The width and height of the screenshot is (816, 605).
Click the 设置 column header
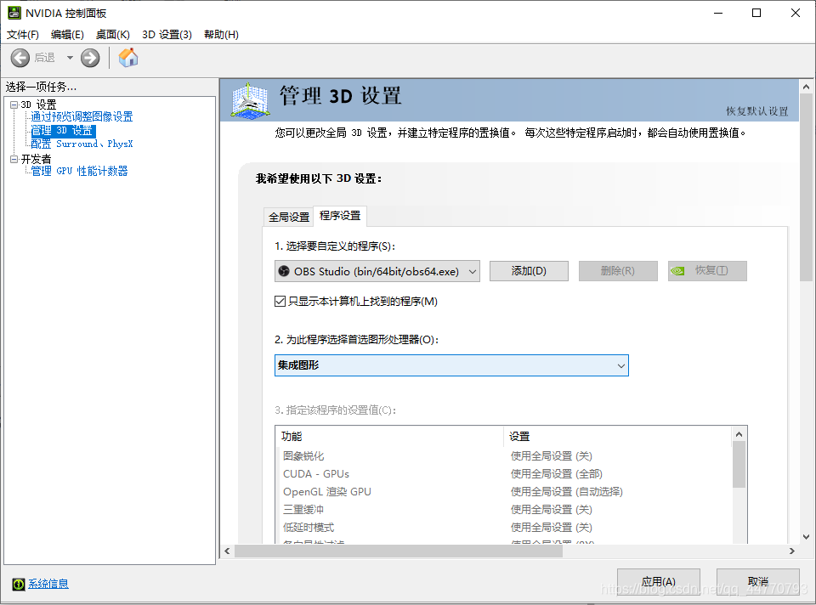tap(618, 437)
